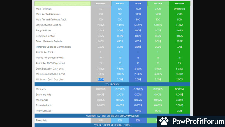The height and width of the screenshot is (127, 225).
Task: Click the YOUR CLICK section bar
Action: click(x=112, y=84)
